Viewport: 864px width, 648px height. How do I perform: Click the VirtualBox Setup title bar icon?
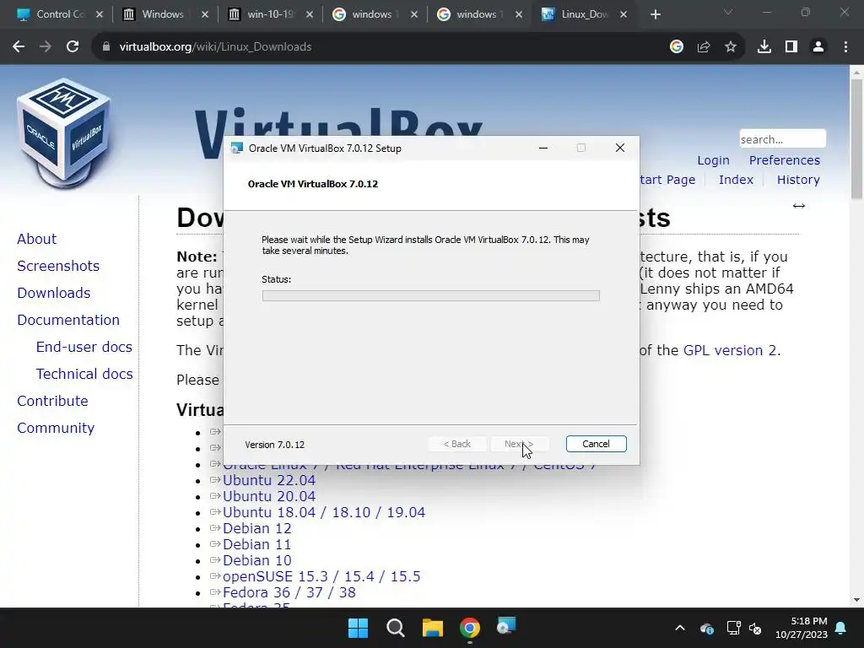(x=237, y=148)
